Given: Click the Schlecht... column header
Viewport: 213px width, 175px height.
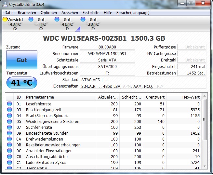Looking at the screenshot, I should (x=131, y=97).
